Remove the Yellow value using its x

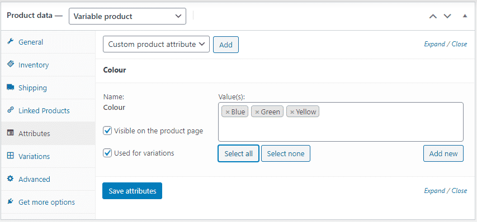click(292, 112)
